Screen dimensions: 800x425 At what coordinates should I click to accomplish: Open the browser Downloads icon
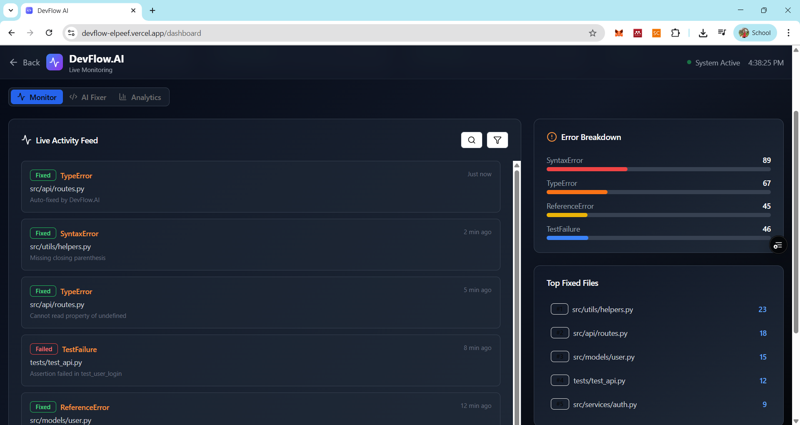(x=703, y=33)
